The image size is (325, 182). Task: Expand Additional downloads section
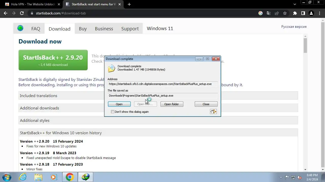pyautogui.click(x=158, y=108)
